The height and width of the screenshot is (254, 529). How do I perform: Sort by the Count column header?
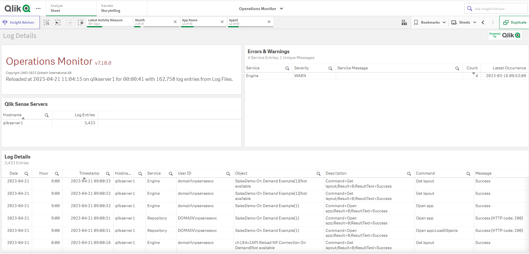coord(472,68)
